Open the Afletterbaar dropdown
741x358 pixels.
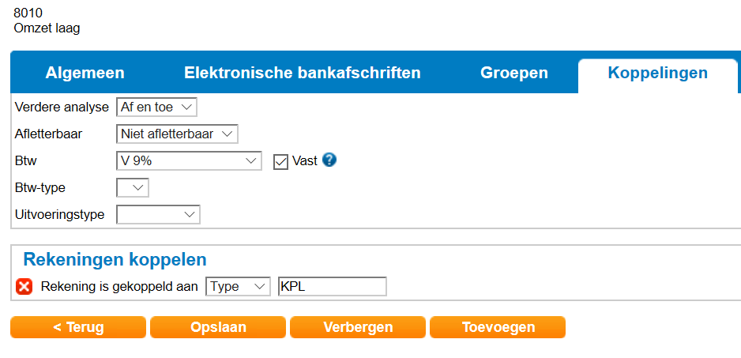(177, 134)
